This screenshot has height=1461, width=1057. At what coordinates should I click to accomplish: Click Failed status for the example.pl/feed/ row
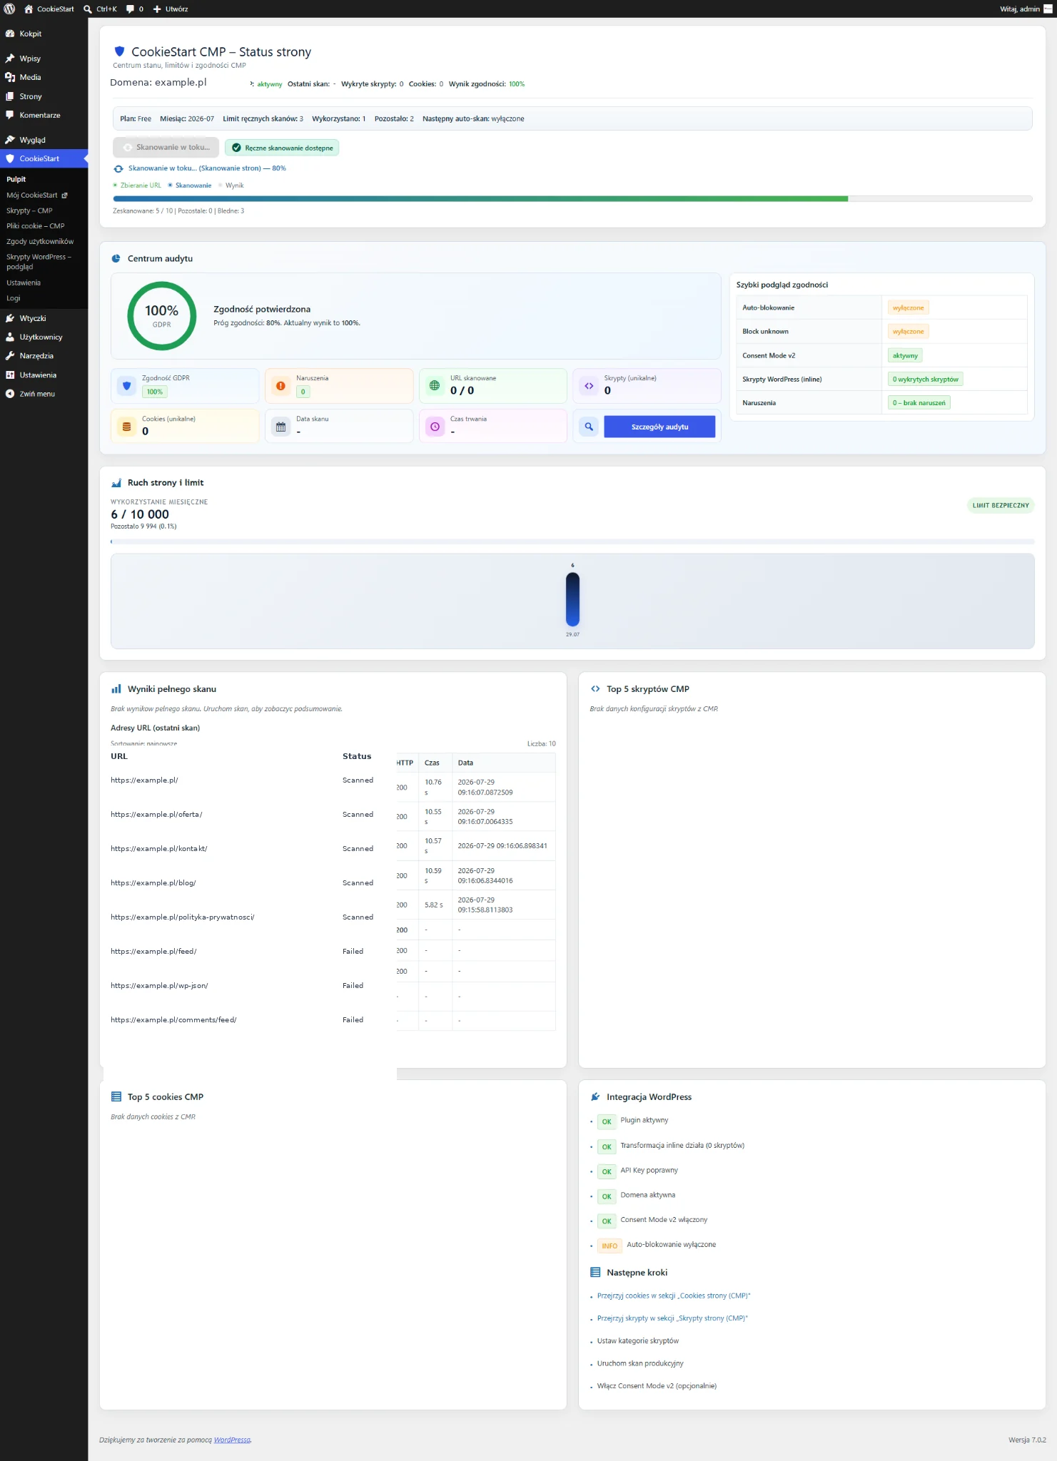(353, 952)
